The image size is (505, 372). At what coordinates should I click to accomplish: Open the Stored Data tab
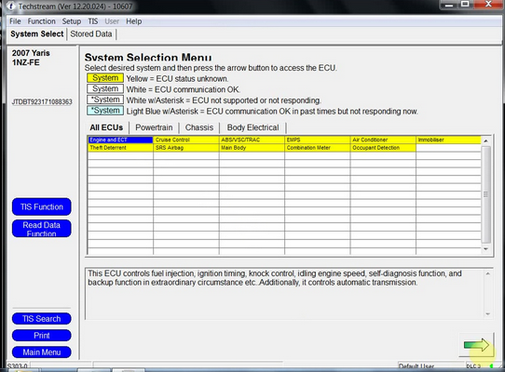point(91,33)
